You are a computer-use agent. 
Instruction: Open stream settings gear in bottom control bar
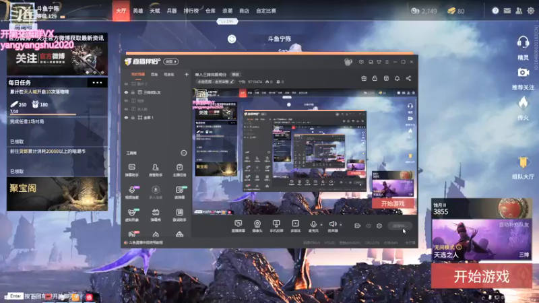(379, 226)
